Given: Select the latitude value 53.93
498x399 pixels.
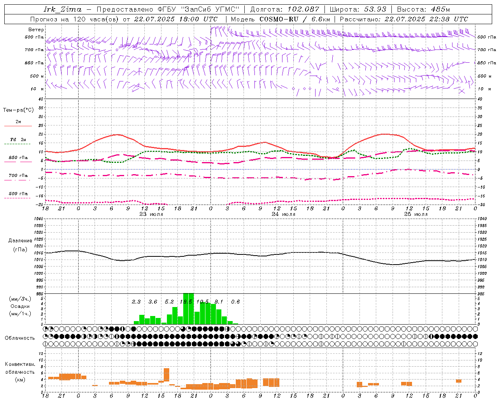Looking at the screenshot, I should (375, 9).
